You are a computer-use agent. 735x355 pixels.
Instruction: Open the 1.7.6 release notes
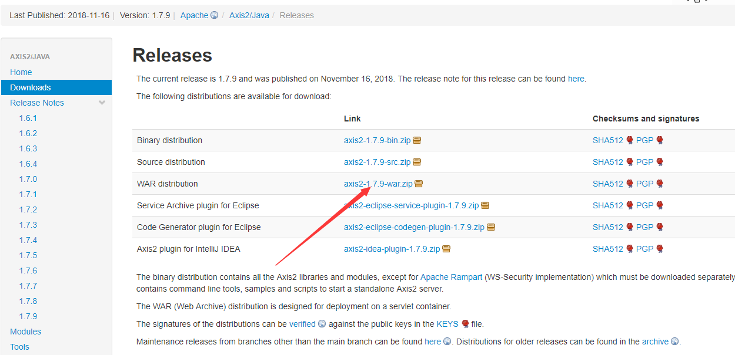[x=28, y=271]
